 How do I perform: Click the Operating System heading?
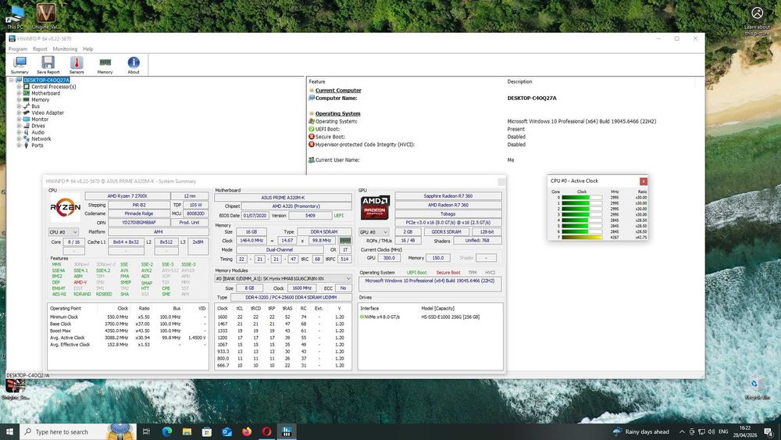[x=337, y=113]
